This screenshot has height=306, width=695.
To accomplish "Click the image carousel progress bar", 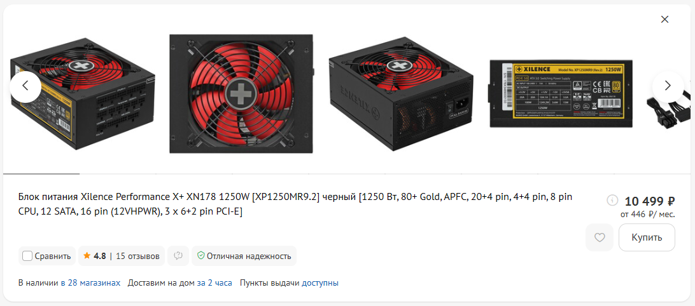I will coord(347,174).
